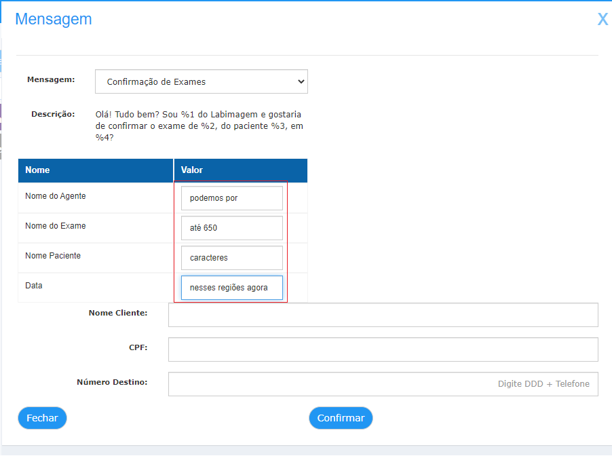This screenshot has width=612, height=456.
Task: Open the Mensagem dropdown
Action: point(202,81)
